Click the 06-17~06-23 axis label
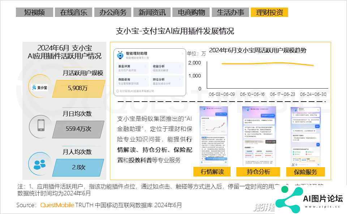This screenshot has width=347, height=214. [x=282, y=94]
